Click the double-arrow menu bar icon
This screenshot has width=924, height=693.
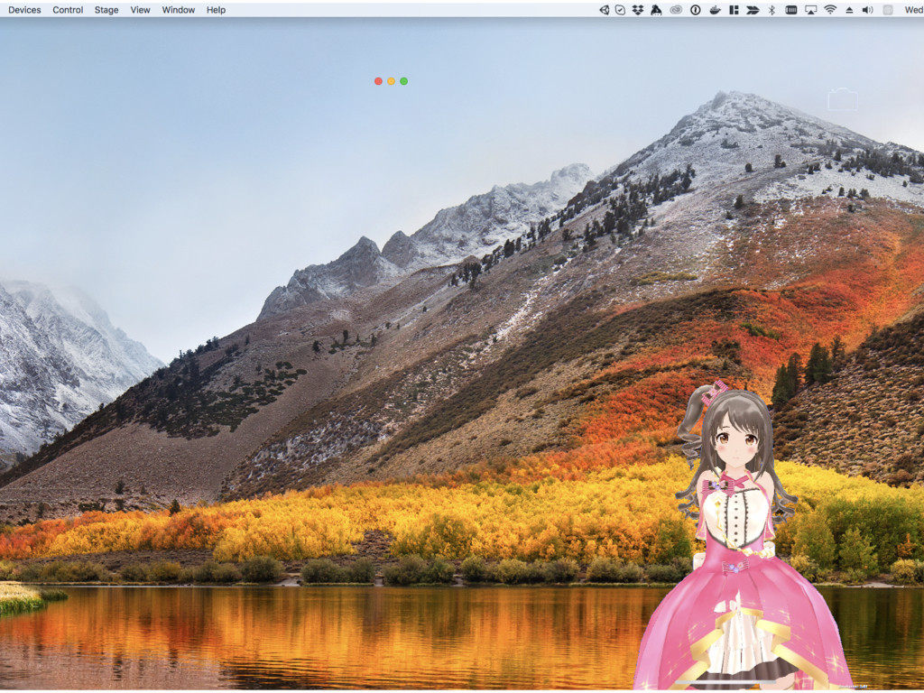[753, 10]
